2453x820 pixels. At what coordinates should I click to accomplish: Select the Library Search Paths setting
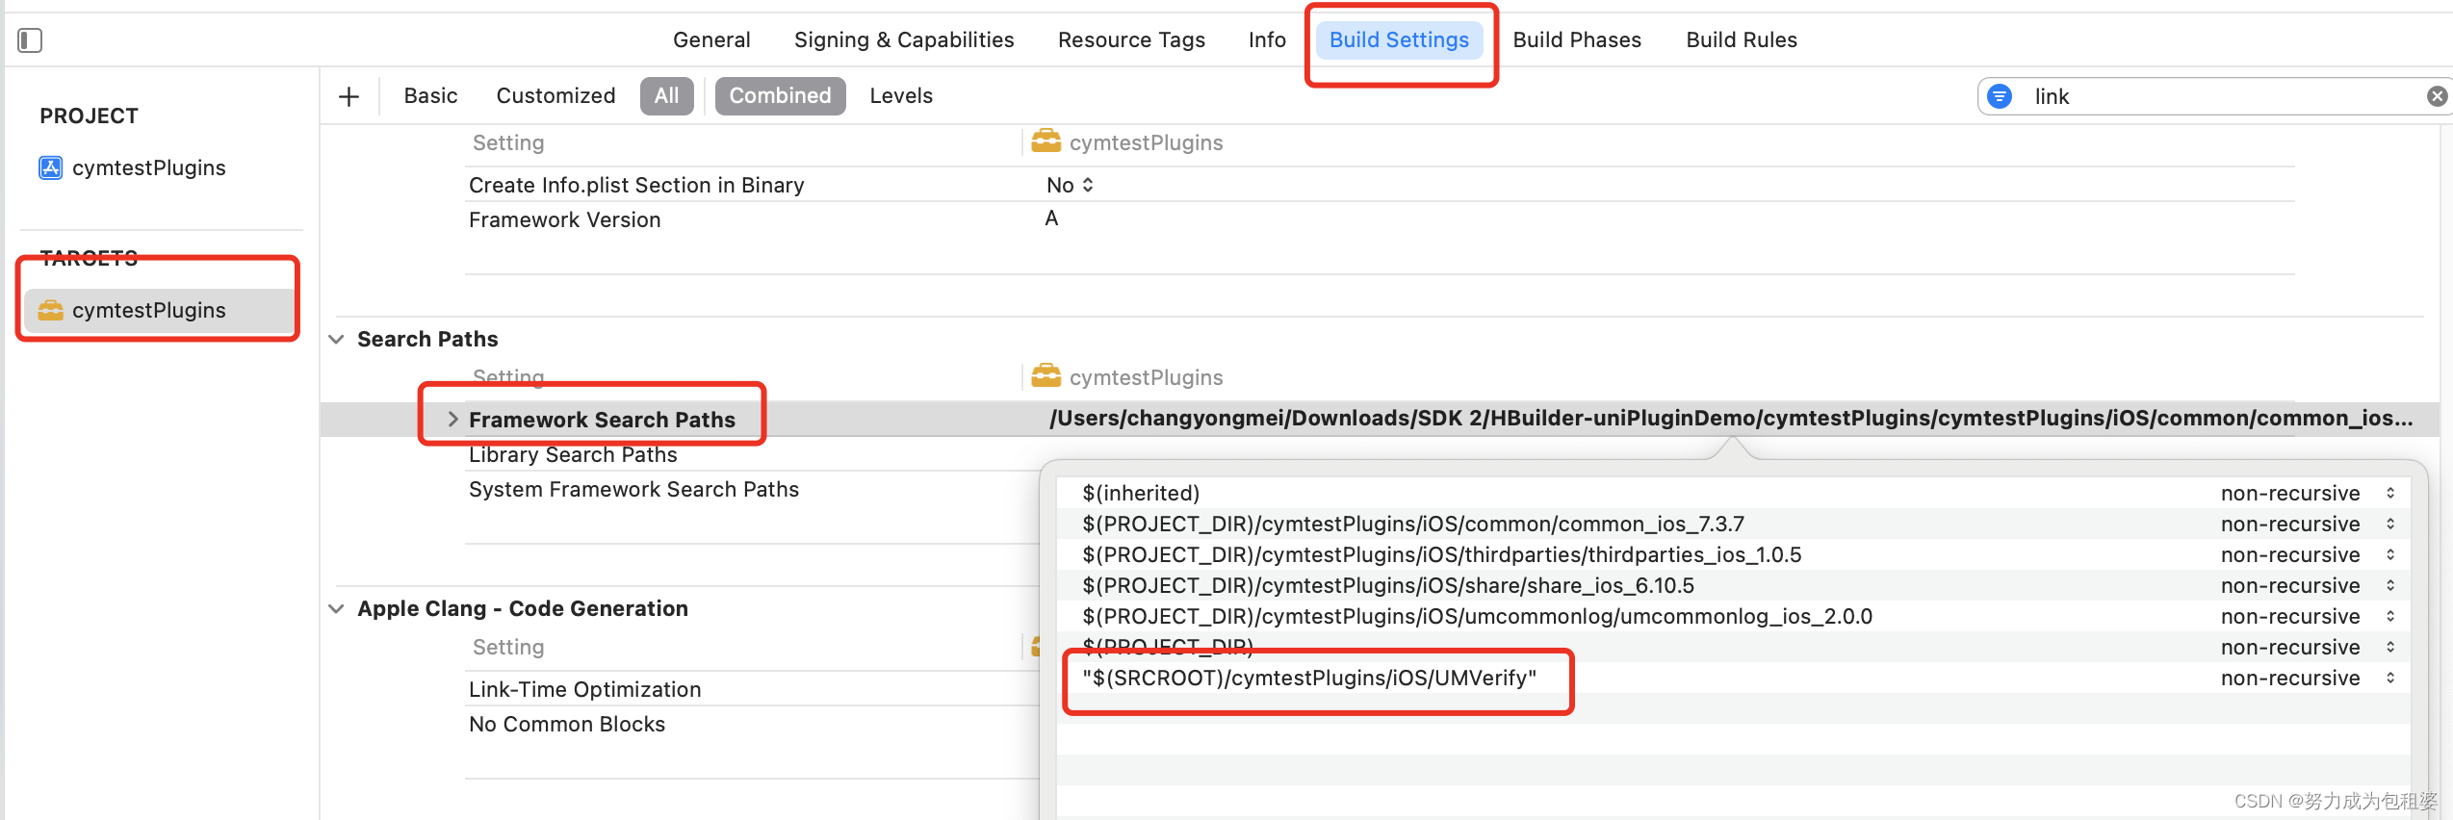tap(573, 454)
